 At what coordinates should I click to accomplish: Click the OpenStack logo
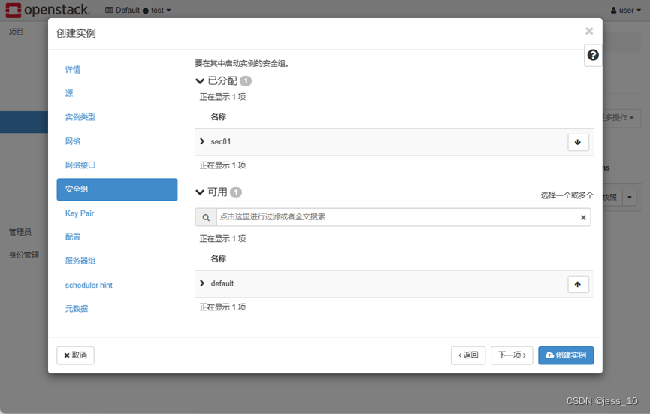click(47, 10)
